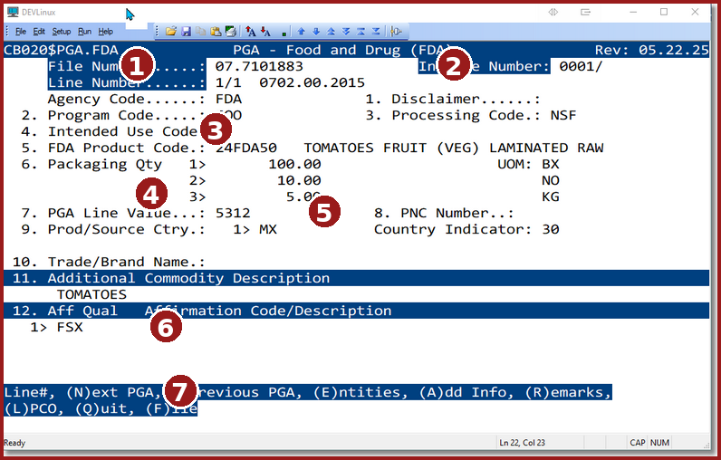Click the single blue down arrow icon

316,31
